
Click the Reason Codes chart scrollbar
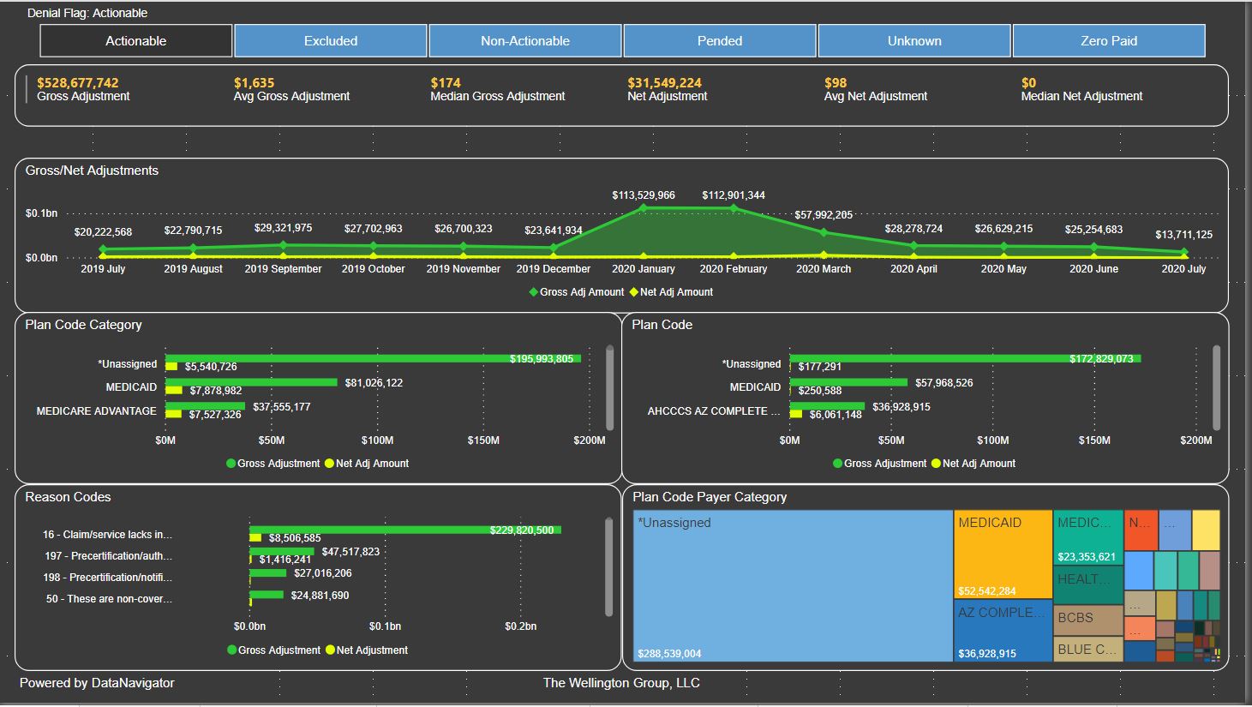pyautogui.click(x=608, y=567)
